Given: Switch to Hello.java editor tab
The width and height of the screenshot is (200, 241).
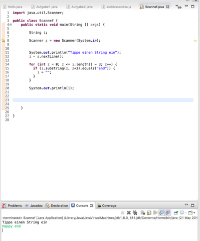Looking at the screenshot, I should (13, 7).
